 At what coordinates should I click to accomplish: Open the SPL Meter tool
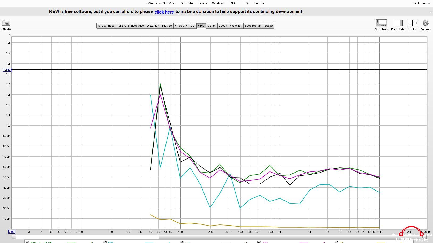tap(169, 3)
